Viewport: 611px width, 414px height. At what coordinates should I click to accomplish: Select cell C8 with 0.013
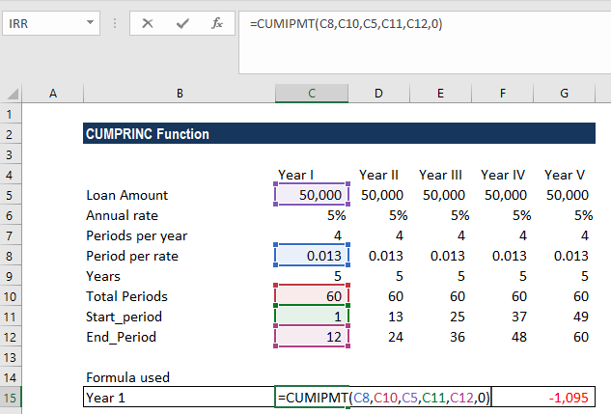coord(312,256)
